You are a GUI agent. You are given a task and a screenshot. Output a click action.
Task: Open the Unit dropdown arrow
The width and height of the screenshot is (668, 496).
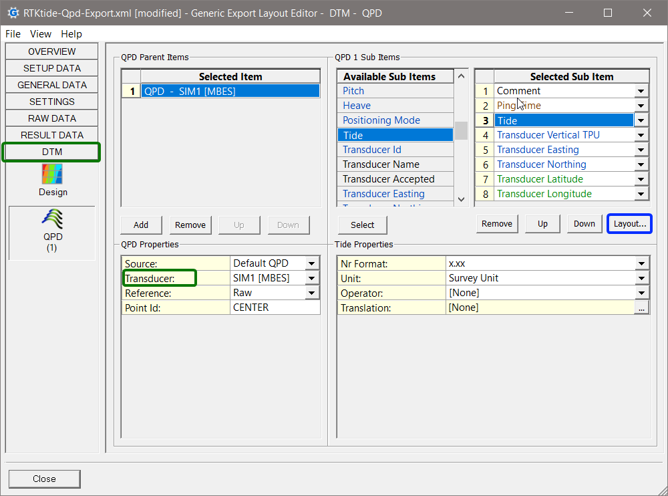tap(641, 279)
